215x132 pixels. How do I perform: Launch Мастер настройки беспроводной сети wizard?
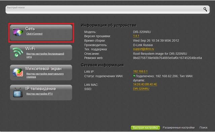point(45,55)
